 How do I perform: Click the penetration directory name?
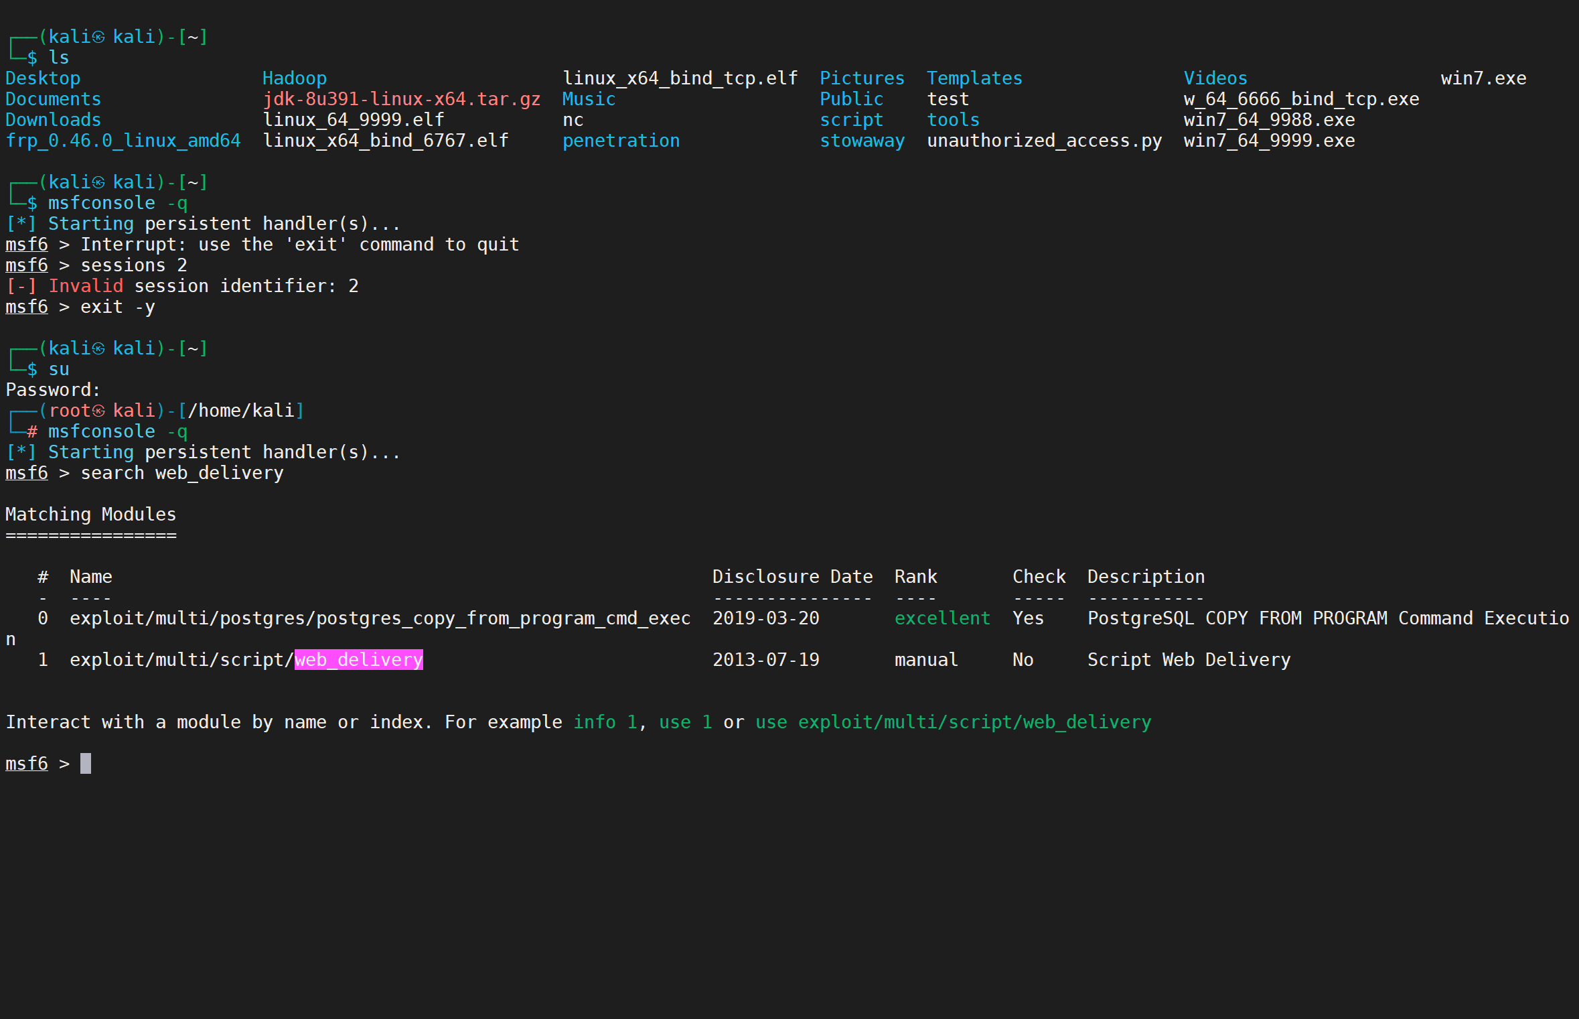click(x=621, y=141)
